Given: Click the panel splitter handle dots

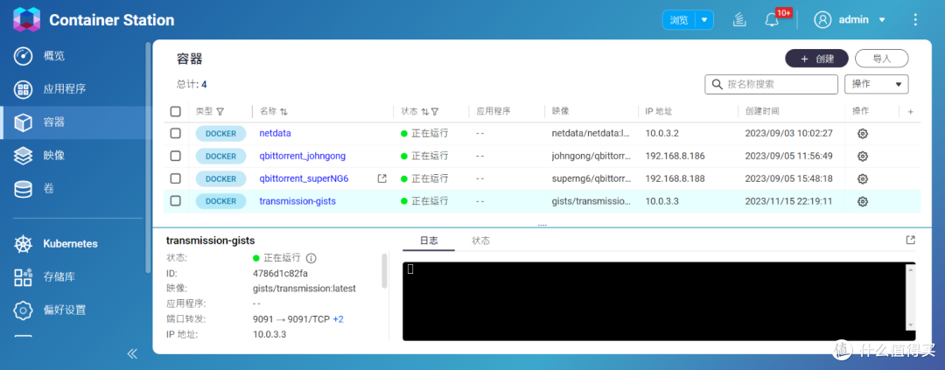Looking at the screenshot, I should pos(542,226).
